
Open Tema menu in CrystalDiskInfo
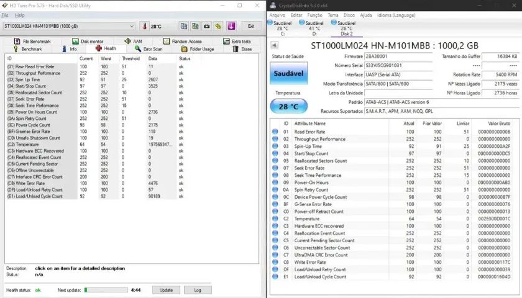(x=333, y=16)
